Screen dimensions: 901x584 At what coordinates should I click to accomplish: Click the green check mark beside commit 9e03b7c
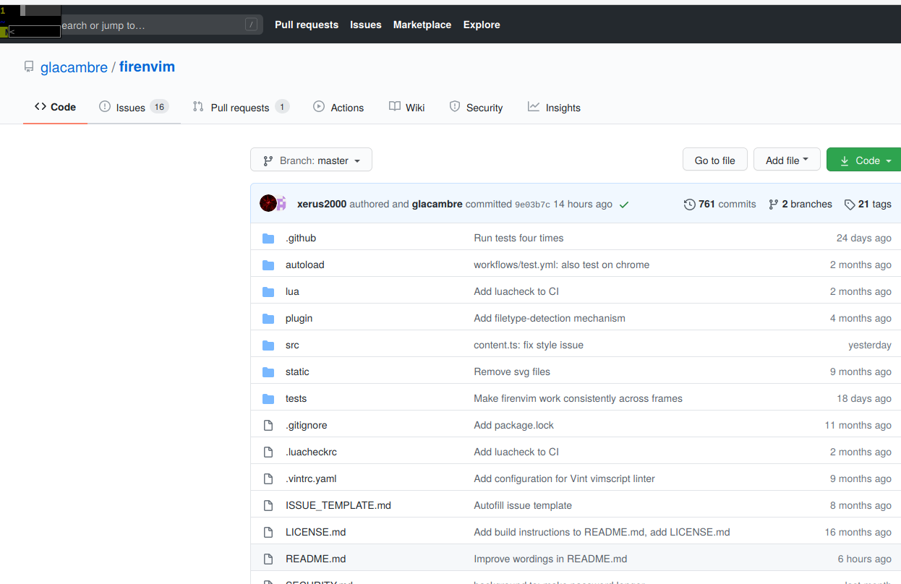(x=623, y=205)
